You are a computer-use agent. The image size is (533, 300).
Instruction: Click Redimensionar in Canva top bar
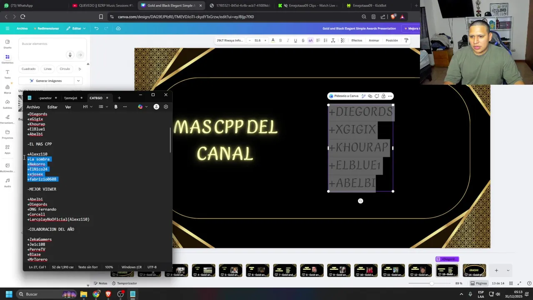47,28
